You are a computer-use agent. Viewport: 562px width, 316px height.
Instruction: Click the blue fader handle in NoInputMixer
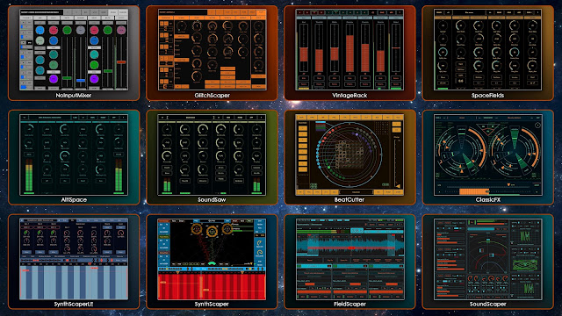tap(81, 80)
